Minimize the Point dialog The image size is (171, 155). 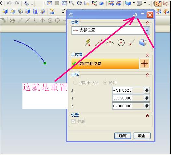142,14
